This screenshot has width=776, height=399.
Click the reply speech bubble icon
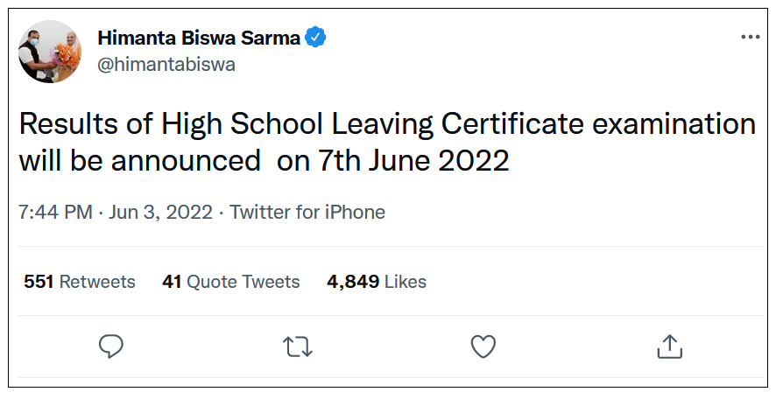110,346
